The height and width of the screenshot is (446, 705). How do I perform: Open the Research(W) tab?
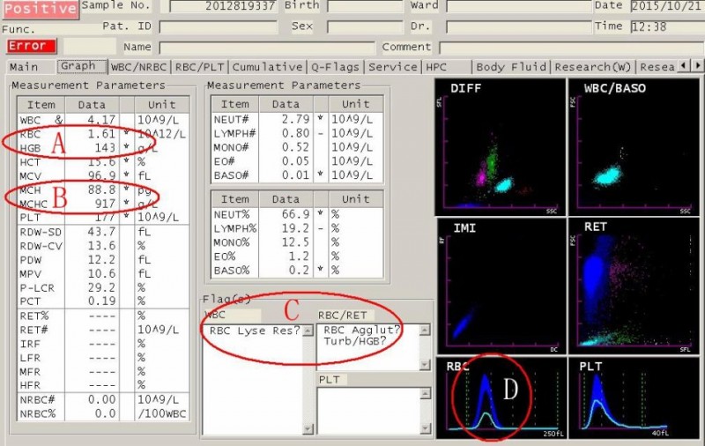coord(593,67)
